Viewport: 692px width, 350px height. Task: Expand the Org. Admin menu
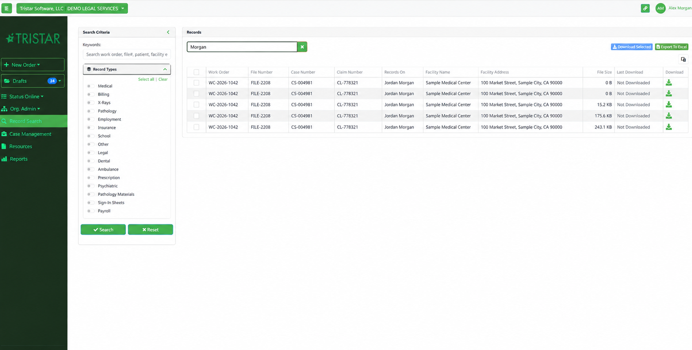tap(25, 109)
